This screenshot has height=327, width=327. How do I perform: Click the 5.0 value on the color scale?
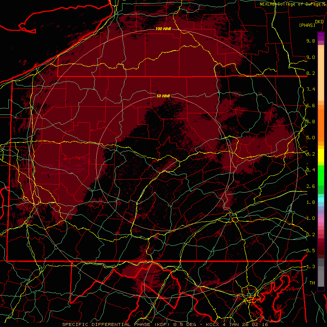pyautogui.click(x=311, y=138)
